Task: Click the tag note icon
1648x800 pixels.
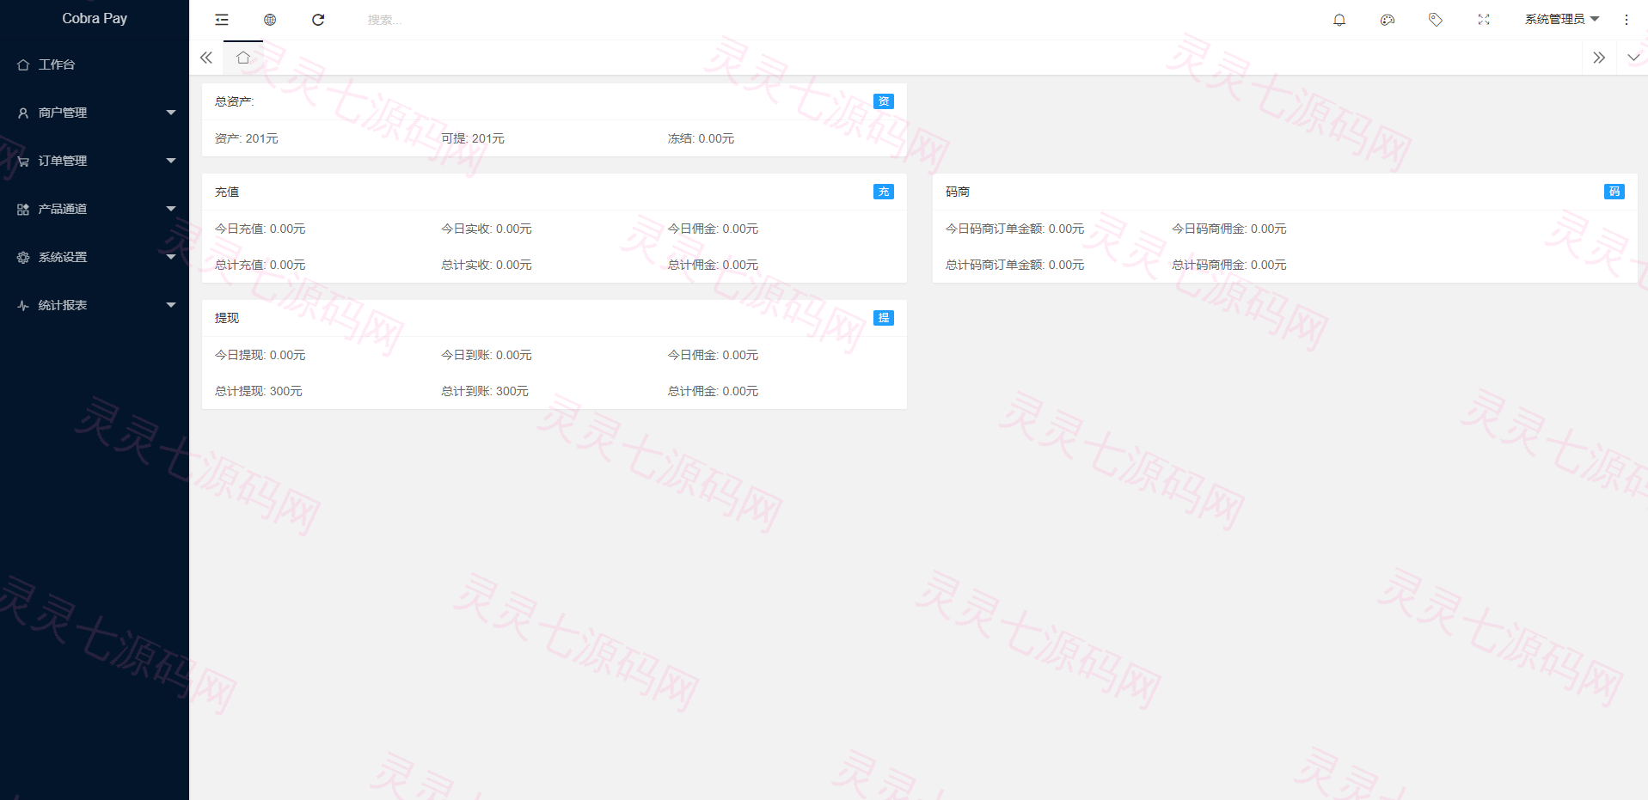Action: 1436,20
